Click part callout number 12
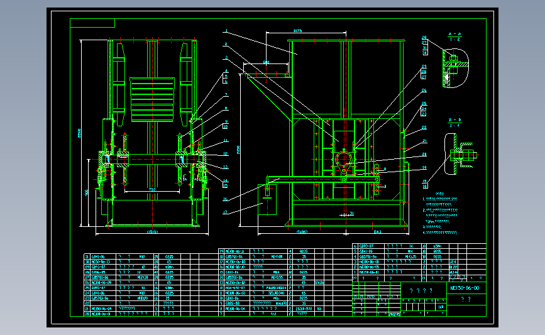Screen dimensions: 545x335 (x=226, y=153)
